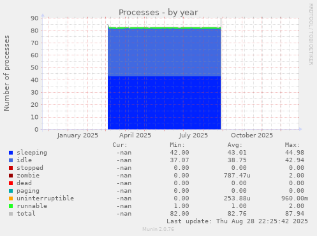317x236 pixels.
Task: Click the y-axis value 50
Action: point(34,67)
